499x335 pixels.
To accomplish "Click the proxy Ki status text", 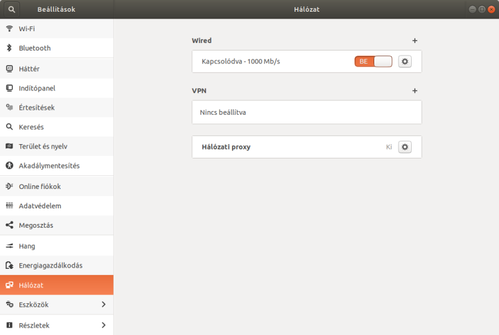I will pos(389,147).
